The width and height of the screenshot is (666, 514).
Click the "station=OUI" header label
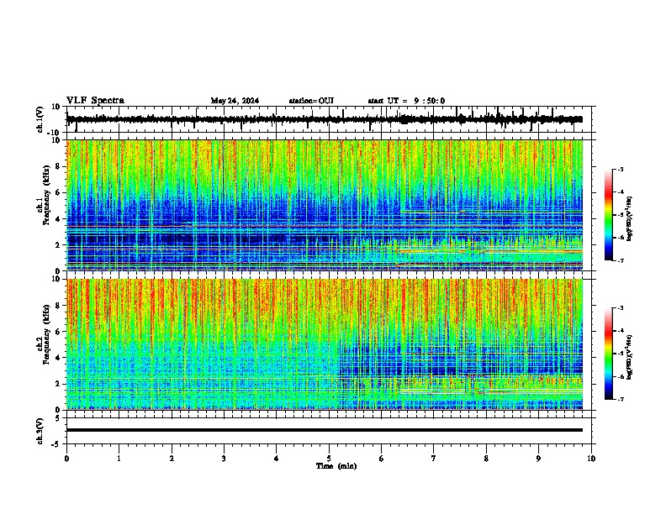coord(311,101)
